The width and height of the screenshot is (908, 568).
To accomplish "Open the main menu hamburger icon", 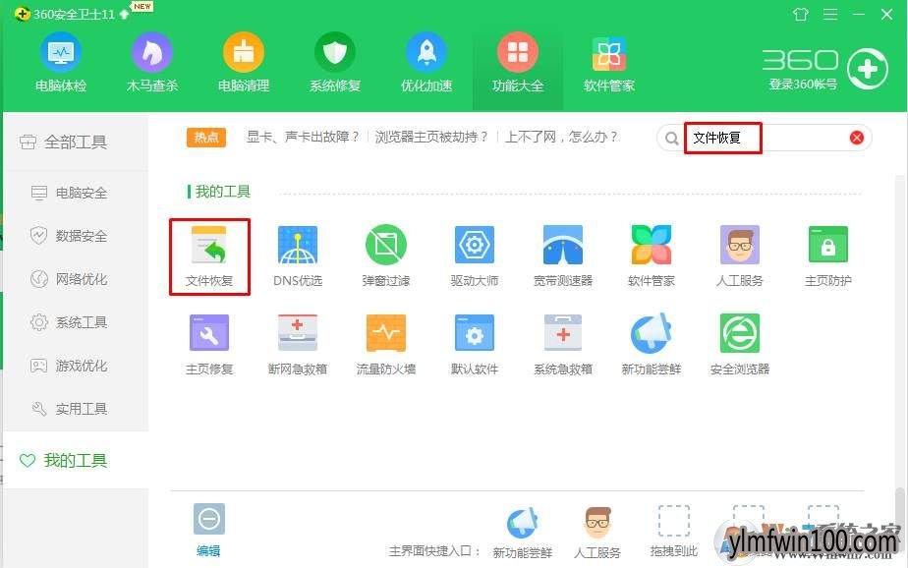I will 830,14.
